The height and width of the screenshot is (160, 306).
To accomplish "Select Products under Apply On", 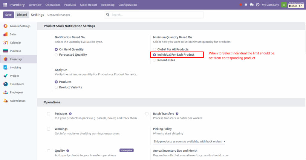I will pyautogui.click(x=56, y=82).
